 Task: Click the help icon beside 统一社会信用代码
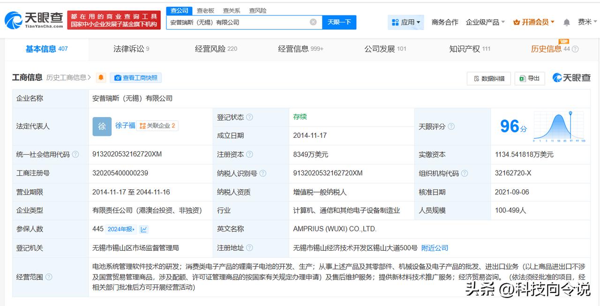pyautogui.click(x=75, y=155)
